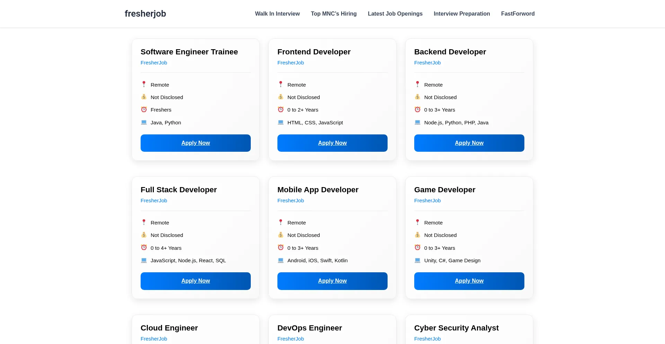The image size is (665, 344).
Task: Click the location pin icon in Mobile App Developer card
Action: (281, 222)
